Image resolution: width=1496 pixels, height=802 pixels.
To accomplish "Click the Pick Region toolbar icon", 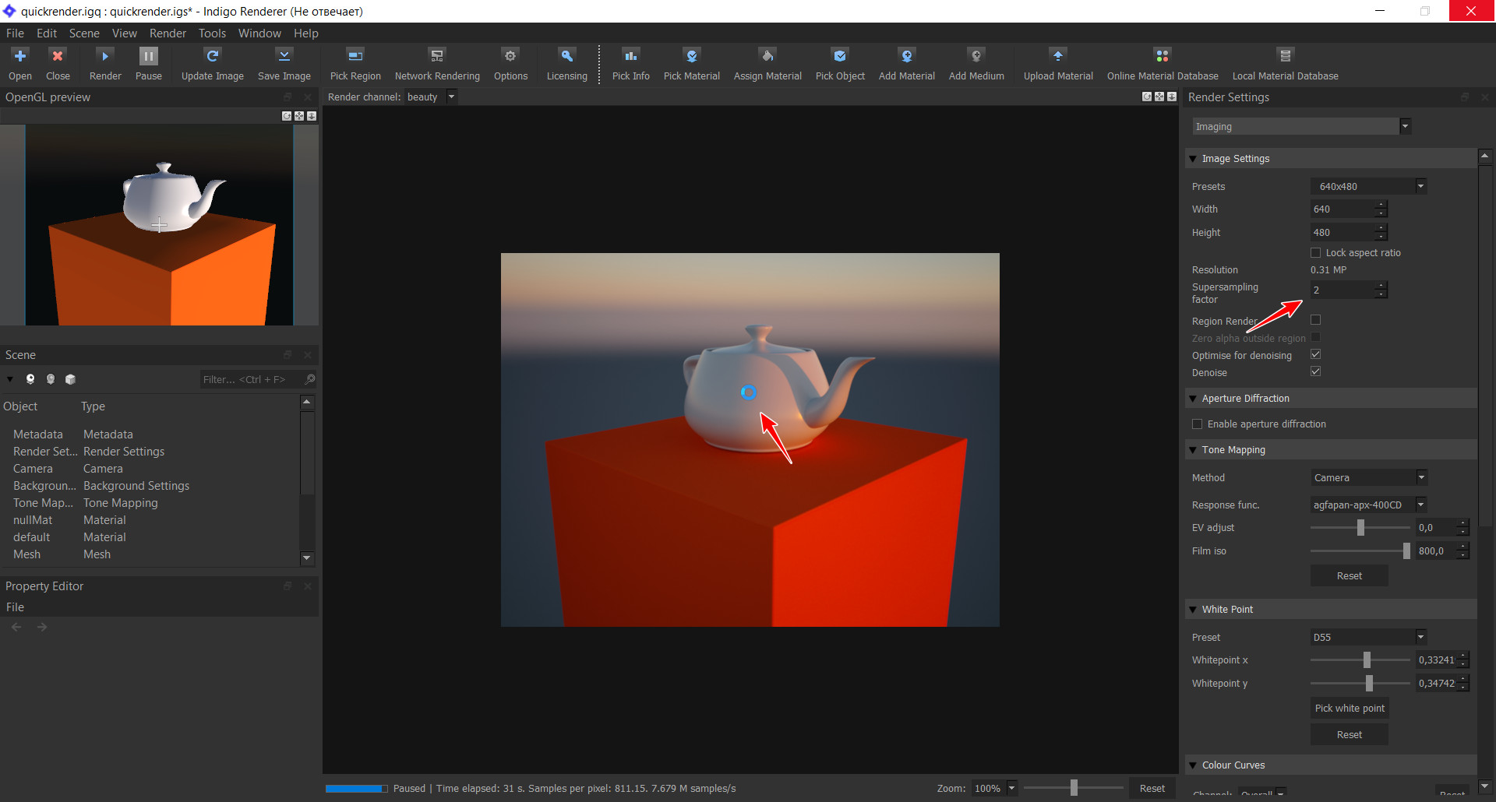I will pos(355,56).
